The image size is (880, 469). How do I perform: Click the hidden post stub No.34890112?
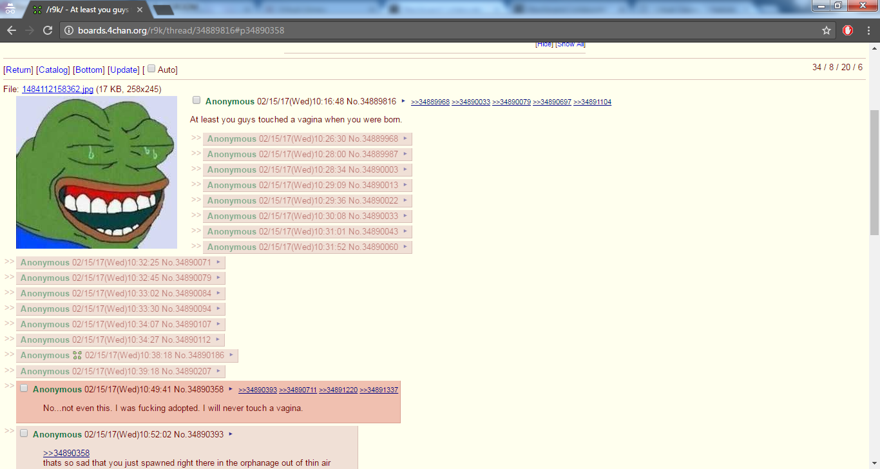(x=120, y=340)
